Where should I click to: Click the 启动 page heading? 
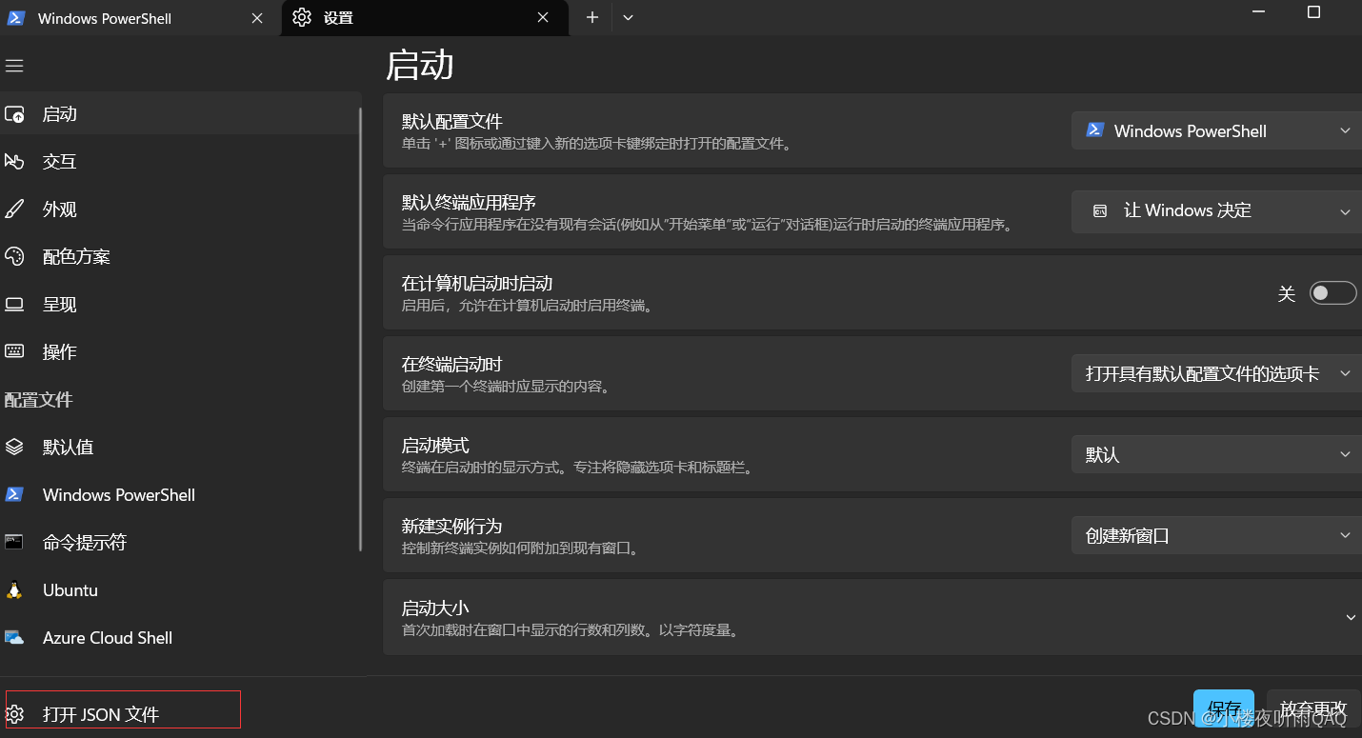click(419, 66)
